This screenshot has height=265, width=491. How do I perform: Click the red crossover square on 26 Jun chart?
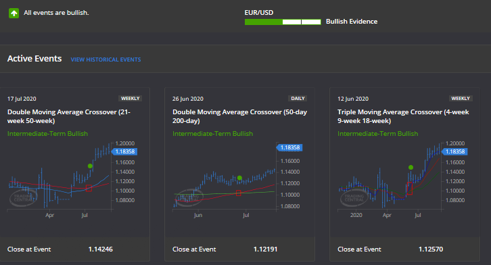pyautogui.click(x=239, y=193)
